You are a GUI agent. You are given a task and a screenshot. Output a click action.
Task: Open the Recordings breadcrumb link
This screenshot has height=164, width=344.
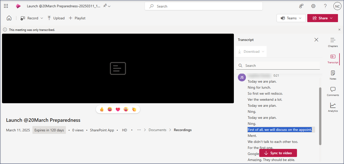click(183, 130)
